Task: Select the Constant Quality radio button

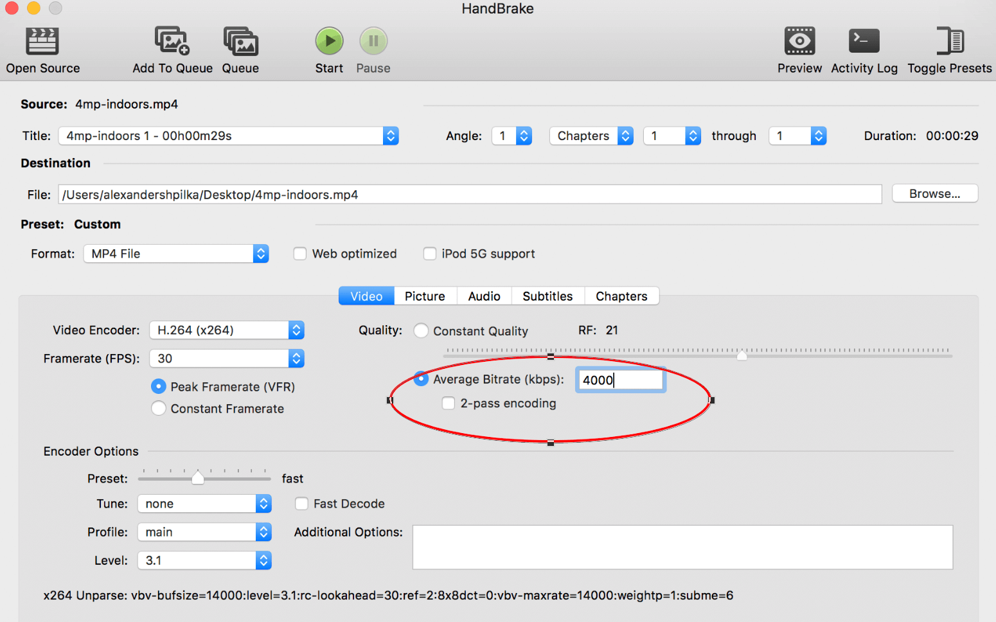Action: click(421, 330)
